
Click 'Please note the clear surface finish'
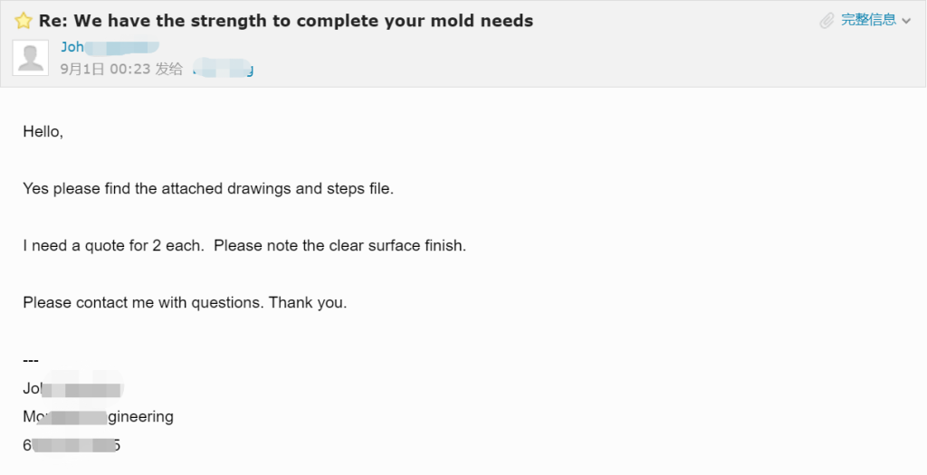click(x=340, y=246)
